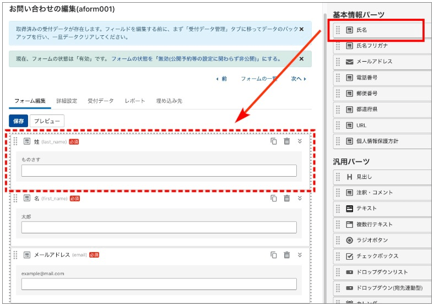
Task: Delete the 姓 (last_name) field
Action: (x=287, y=141)
